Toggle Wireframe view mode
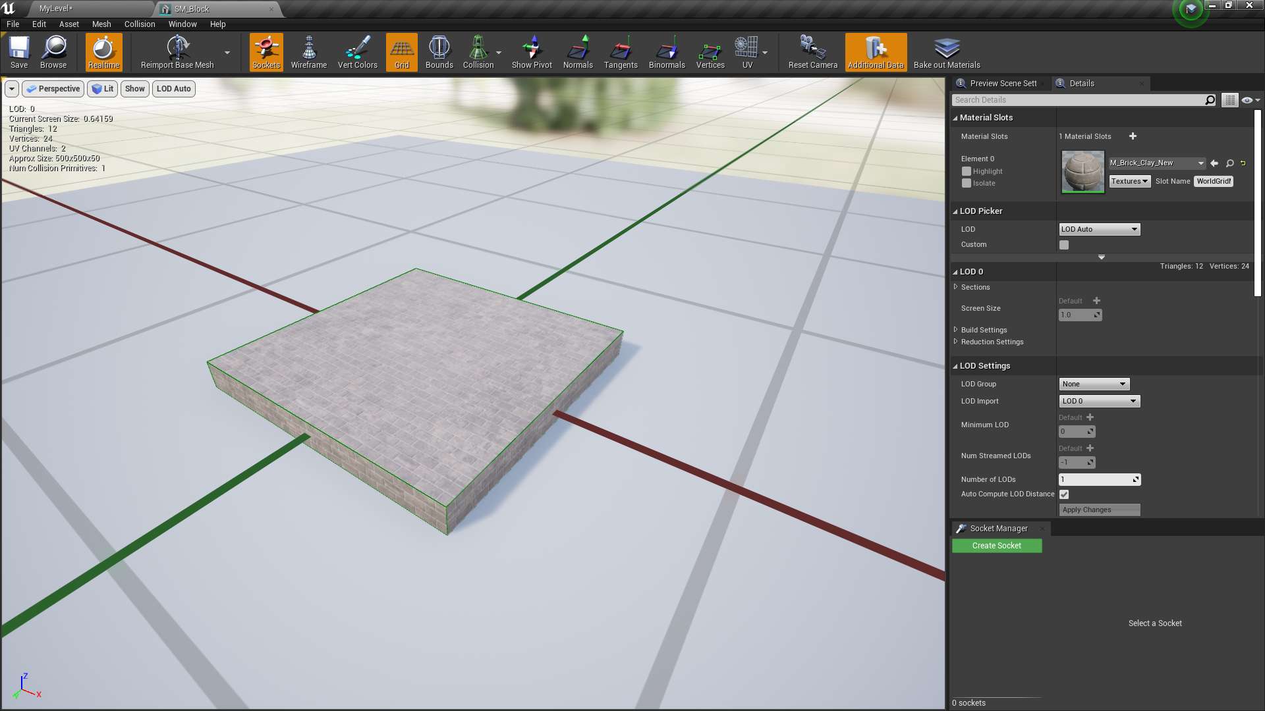 point(308,52)
